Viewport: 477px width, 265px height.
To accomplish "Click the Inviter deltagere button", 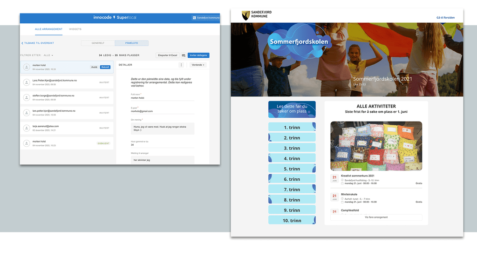I will 198,55.
